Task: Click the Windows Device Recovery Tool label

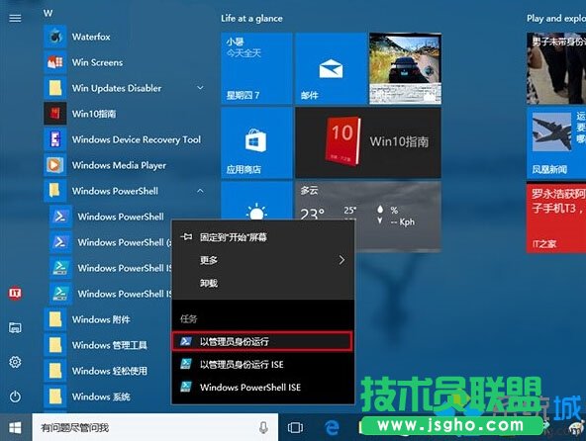Action: pos(137,139)
